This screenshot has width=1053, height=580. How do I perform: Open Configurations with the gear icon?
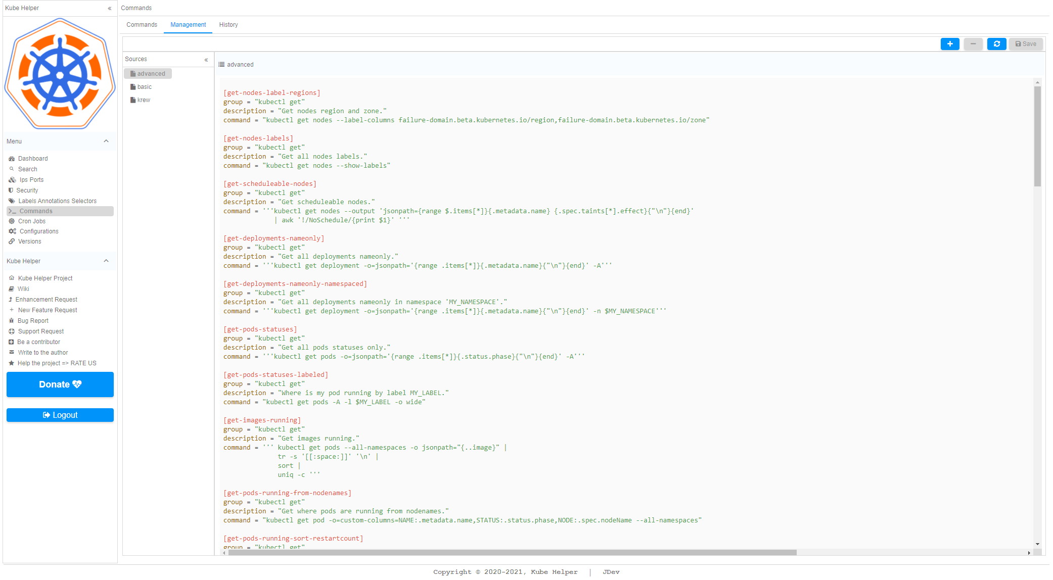click(39, 231)
